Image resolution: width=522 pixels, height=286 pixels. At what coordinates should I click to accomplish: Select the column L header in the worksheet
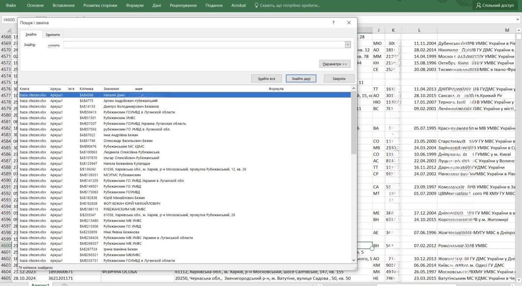(x=419, y=30)
